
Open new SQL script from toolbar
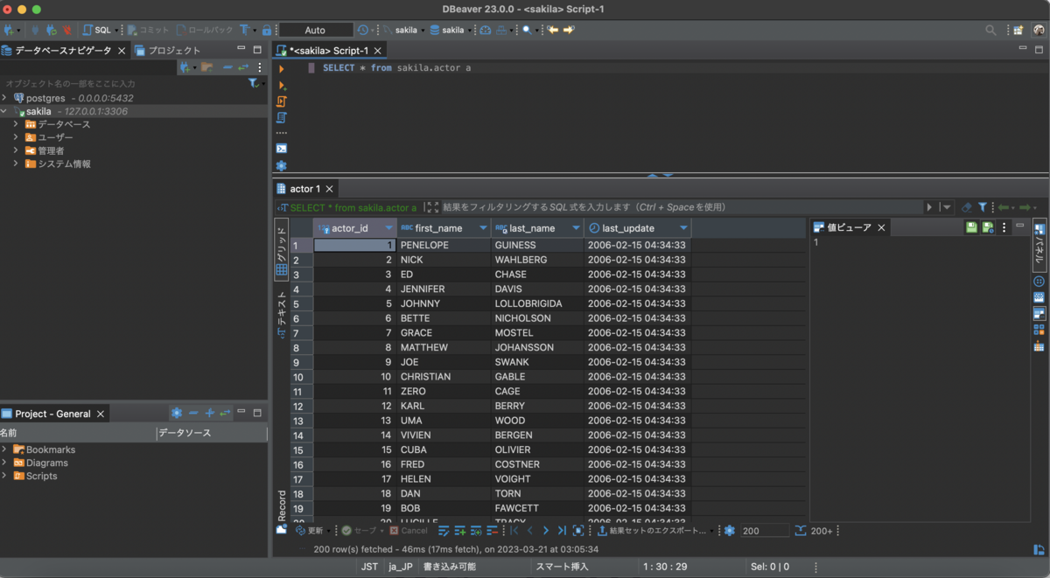[97, 30]
